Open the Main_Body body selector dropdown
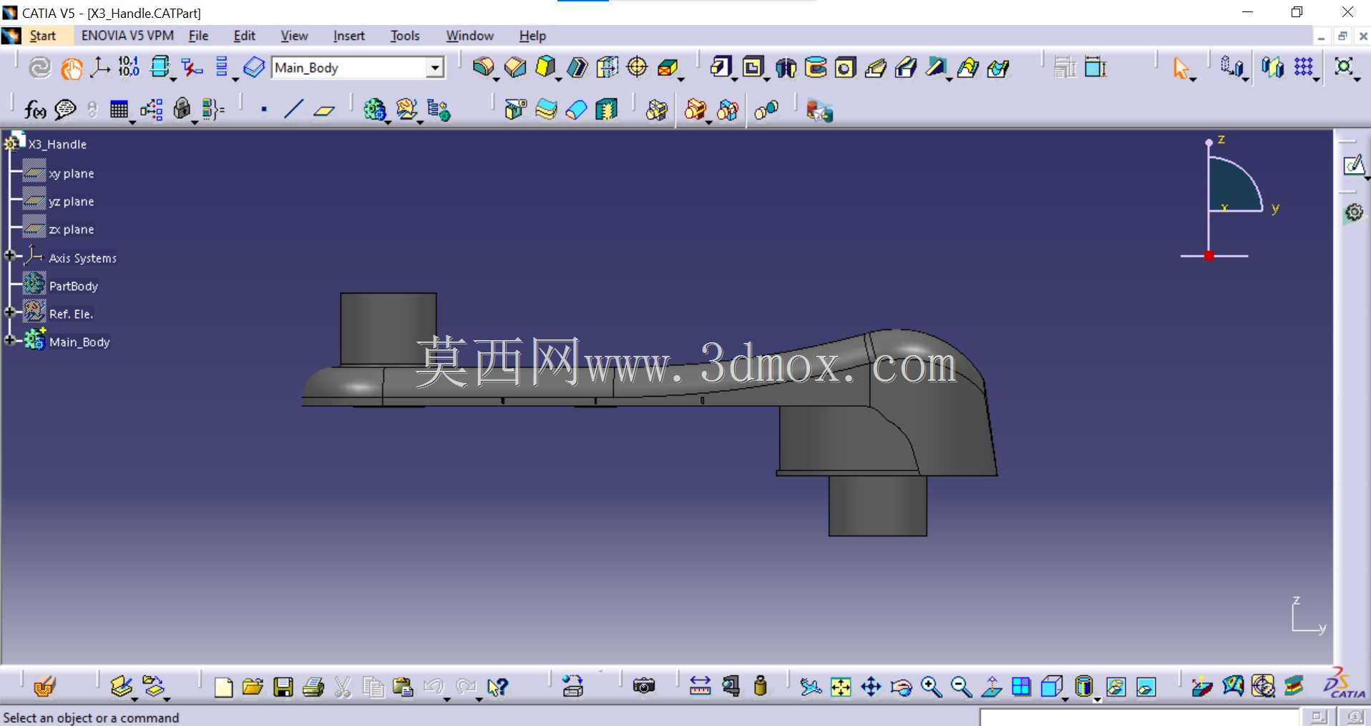The height and width of the screenshot is (726, 1371). (x=434, y=68)
